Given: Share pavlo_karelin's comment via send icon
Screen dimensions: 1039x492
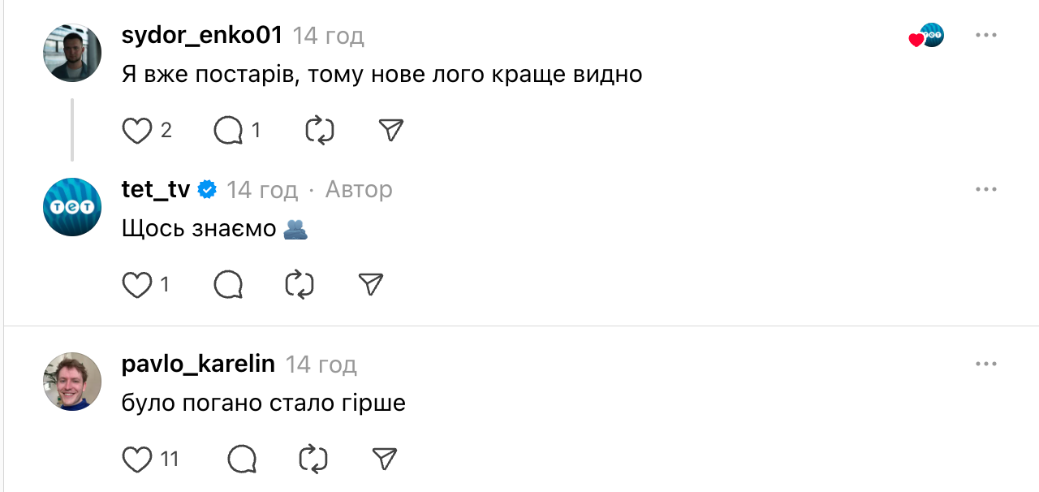Looking at the screenshot, I should coord(384,460).
